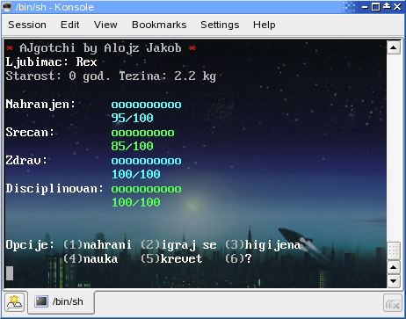Screen dimensions: 406x319
Task: Close the Konsole window
Action: click(x=397, y=7)
